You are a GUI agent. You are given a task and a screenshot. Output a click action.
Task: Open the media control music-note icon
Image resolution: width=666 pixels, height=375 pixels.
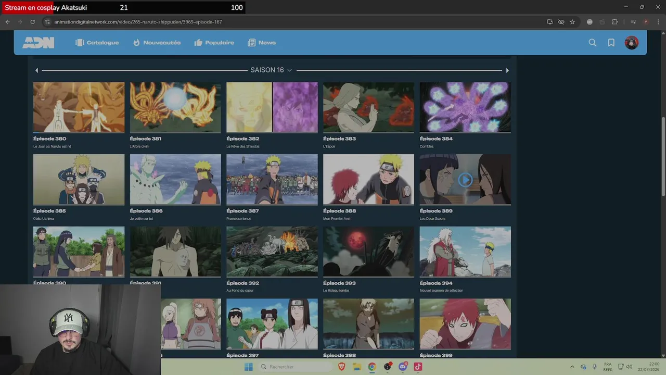coord(633,22)
